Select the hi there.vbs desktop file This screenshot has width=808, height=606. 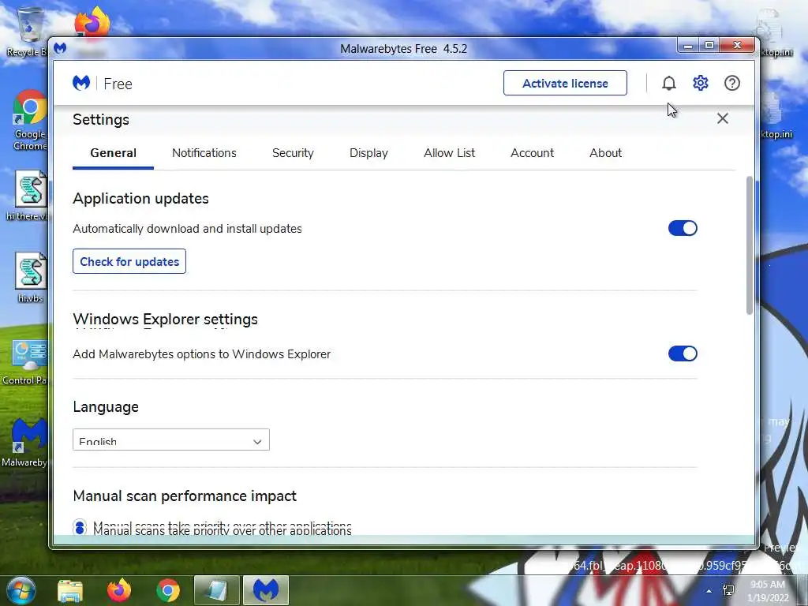(x=28, y=196)
